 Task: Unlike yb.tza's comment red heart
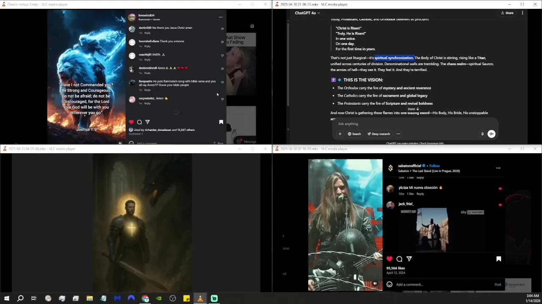pyautogui.click(x=500, y=189)
